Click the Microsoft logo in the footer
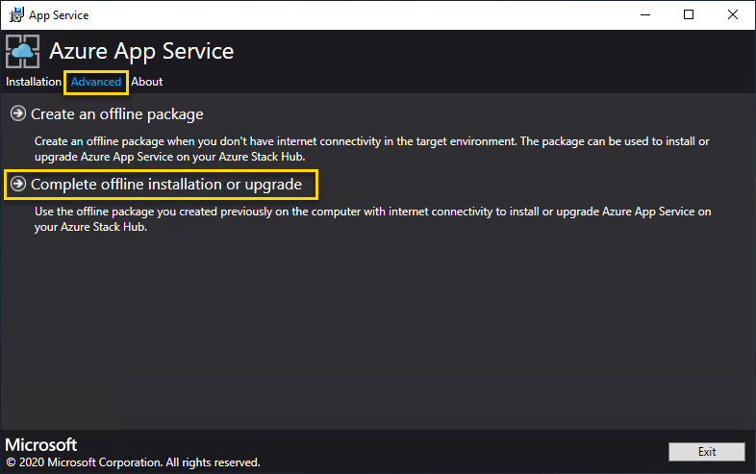Viewport: 756px width, 474px height. [x=41, y=445]
